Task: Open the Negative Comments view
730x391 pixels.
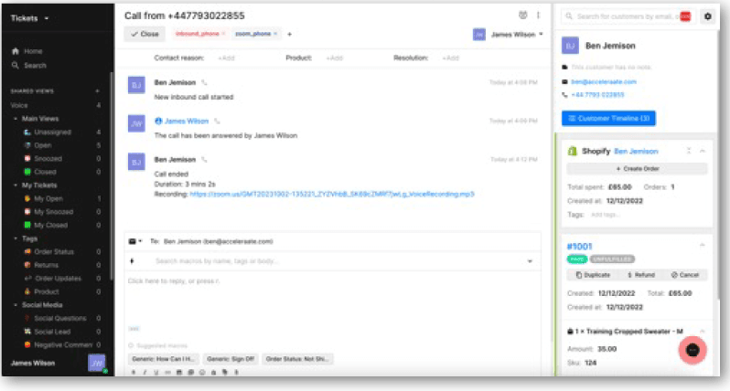Action: 62,345
